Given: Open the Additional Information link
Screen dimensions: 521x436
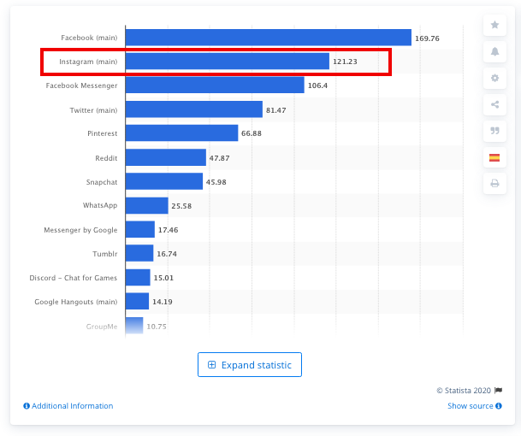Looking at the screenshot, I should (x=73, y=406).
